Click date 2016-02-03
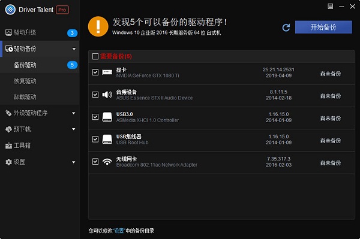This screenshot has height=239, width=360. tap(279, 165)
